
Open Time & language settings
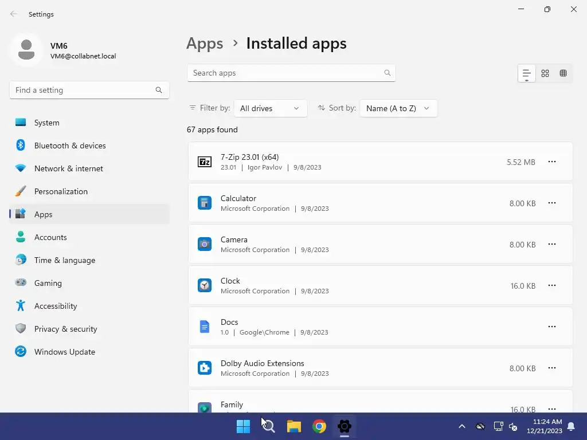point(89,260)
